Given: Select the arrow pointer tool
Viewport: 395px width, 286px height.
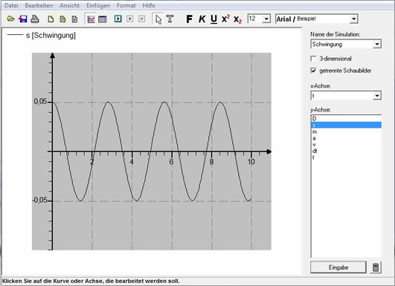Looking at the screenshot, I should (x=158, y=19).
